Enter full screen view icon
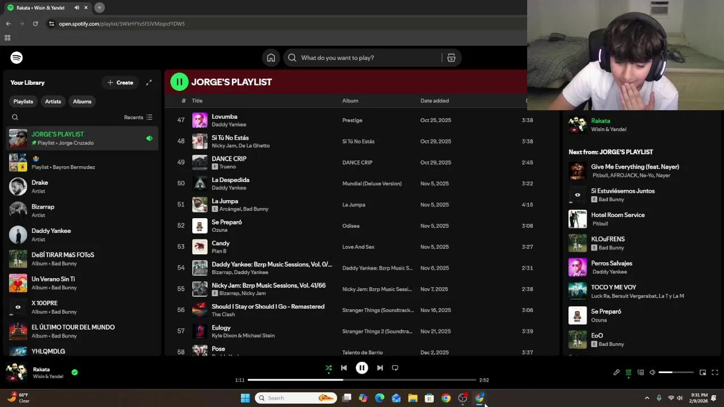724x407 pixels. click(715, 373)
